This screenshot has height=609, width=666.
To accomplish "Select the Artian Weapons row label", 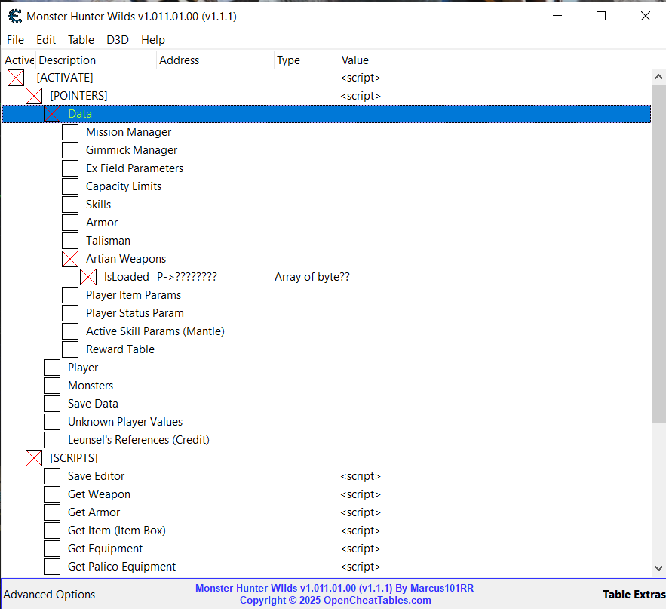I will [x=126, y=259].
